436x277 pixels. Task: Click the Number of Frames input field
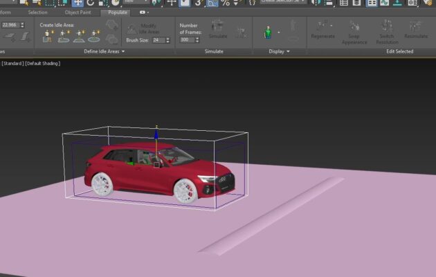185,40
